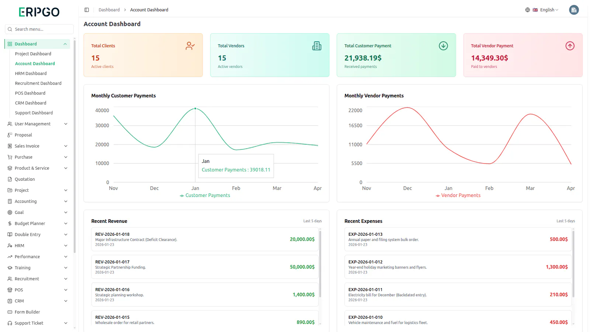The image size is (590, 332).
Task: Open Recruitment Dashboard menu item
Action: coord(38,83)
